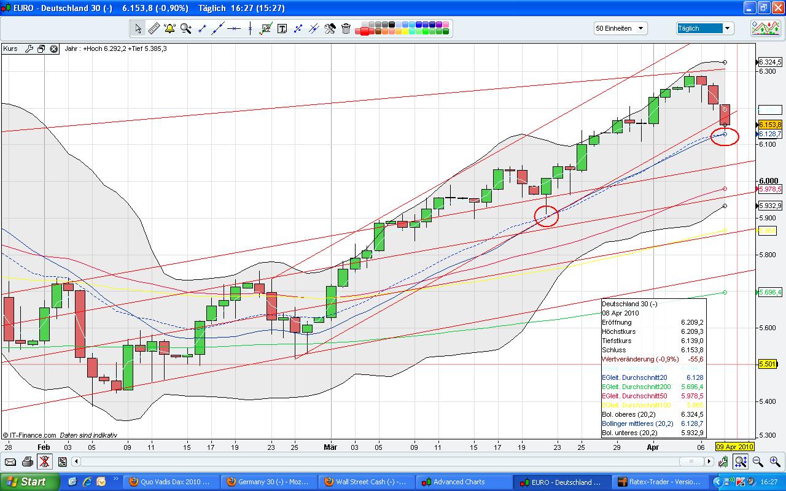Click the crossed-out figure icon
This screenshot has width=786, height=491.
(44, 462)
